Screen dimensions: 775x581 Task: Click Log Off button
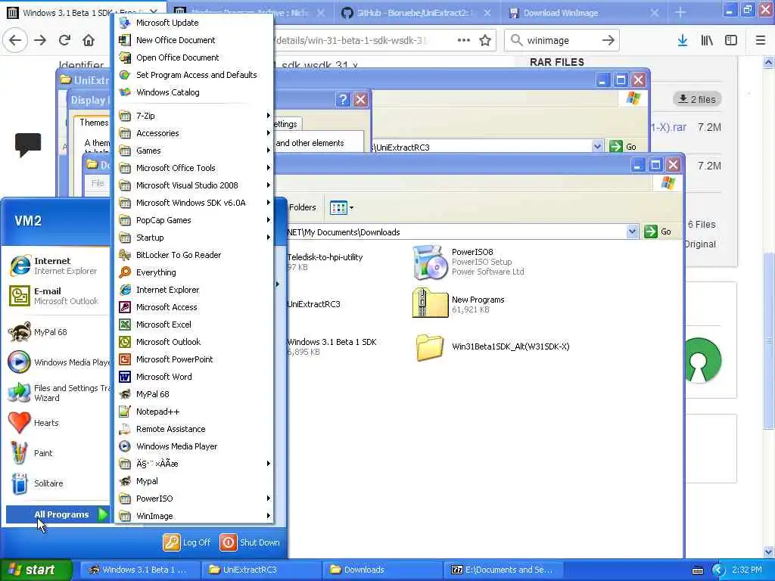click(x=187, y=542)
